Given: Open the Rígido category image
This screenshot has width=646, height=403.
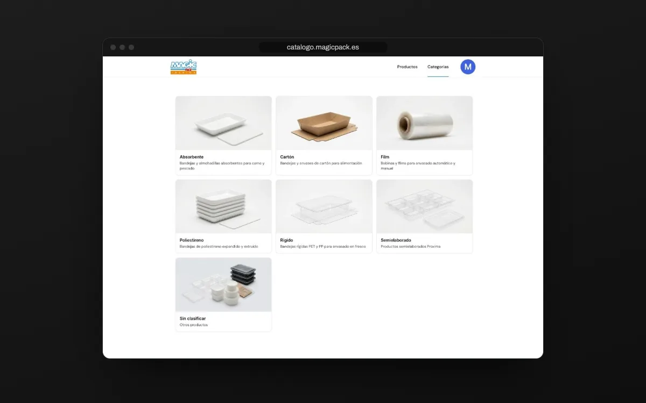Looking at the screenshot, I should pyautogui.click(x=324, y=206).
